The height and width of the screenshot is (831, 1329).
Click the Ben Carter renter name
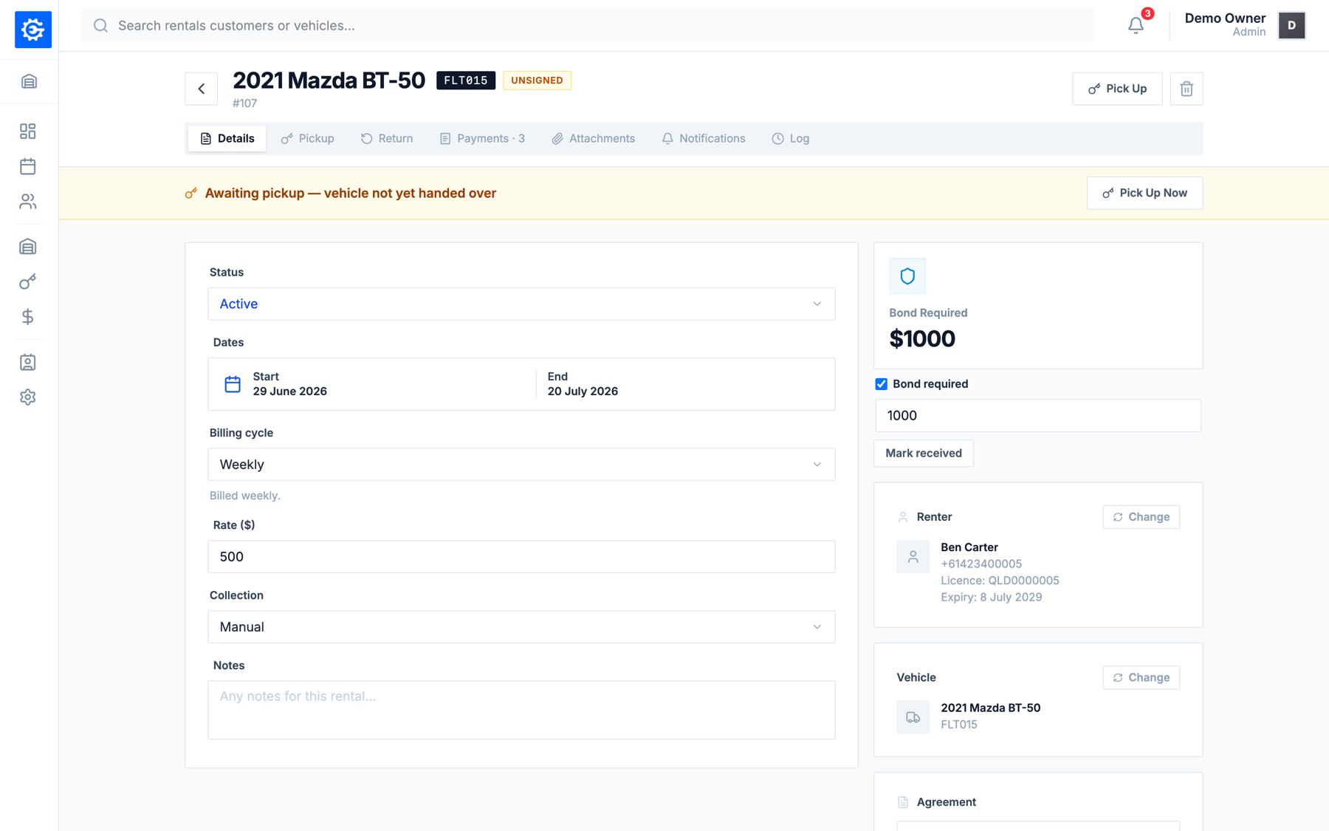[969, 547]
